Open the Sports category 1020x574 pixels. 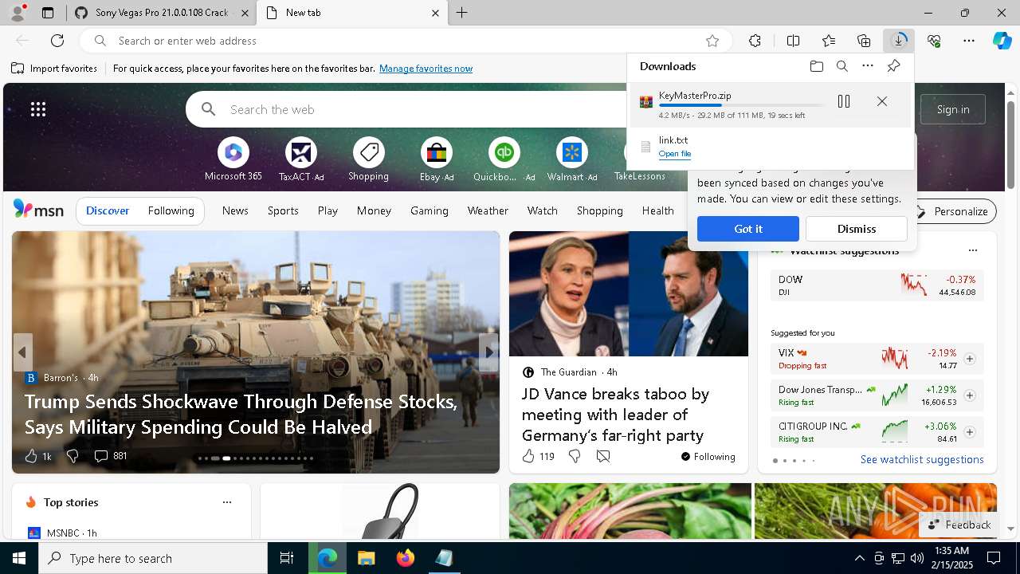[x=283, y=210]
